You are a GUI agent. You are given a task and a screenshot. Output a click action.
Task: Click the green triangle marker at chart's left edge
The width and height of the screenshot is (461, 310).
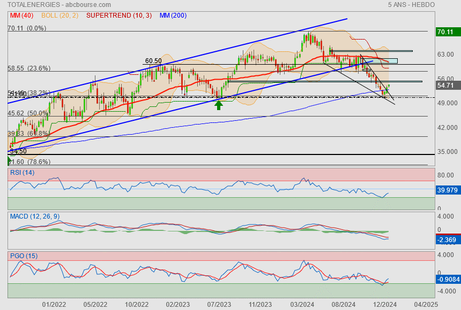9,160
